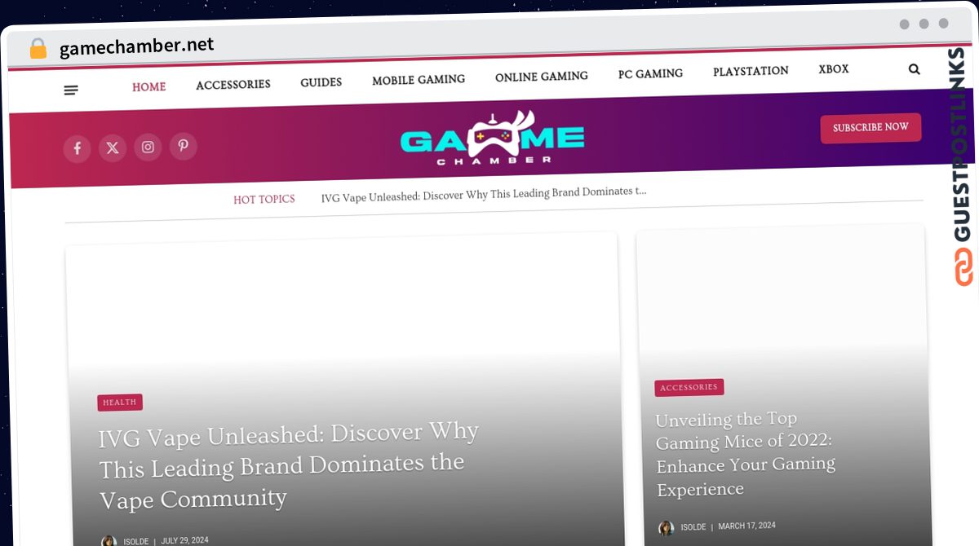
Task: Click the gamechamber.net address text
Action: point(137,47)
